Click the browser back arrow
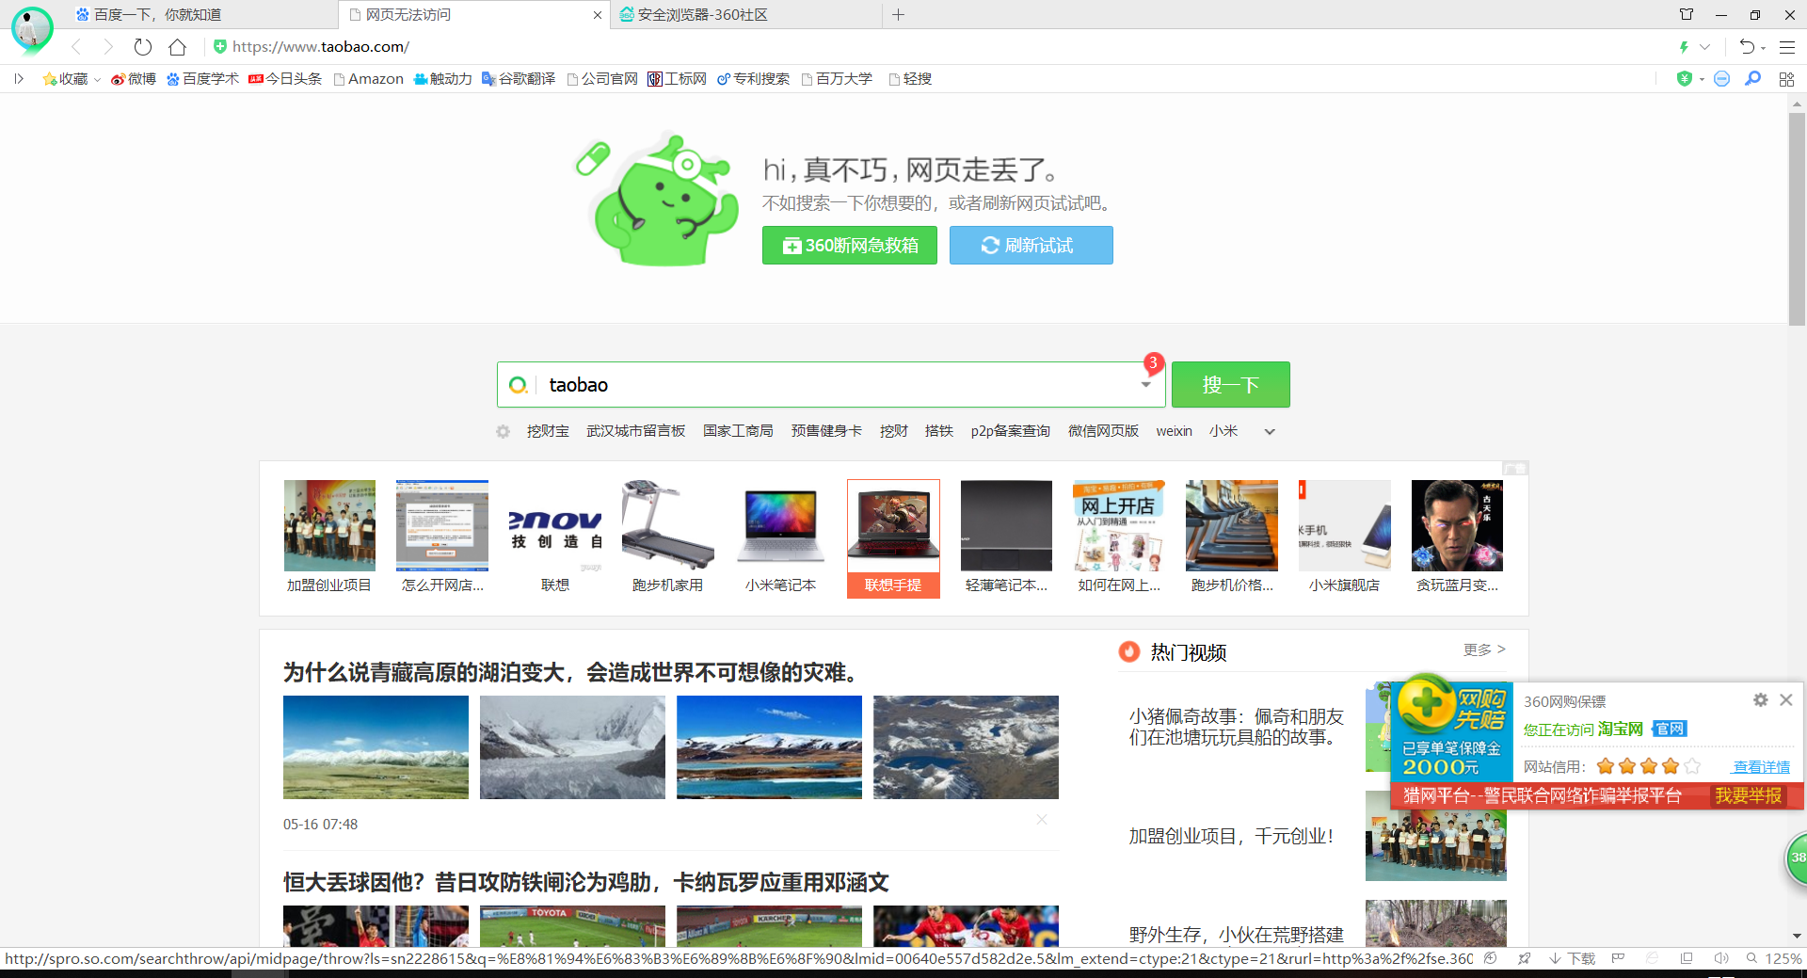 [x=76, y=46]
